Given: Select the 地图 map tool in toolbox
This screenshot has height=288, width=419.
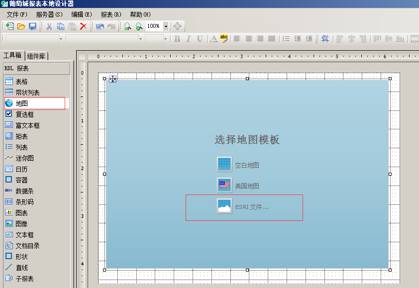Looking at the screenshot, I should (x=21, y=103).
